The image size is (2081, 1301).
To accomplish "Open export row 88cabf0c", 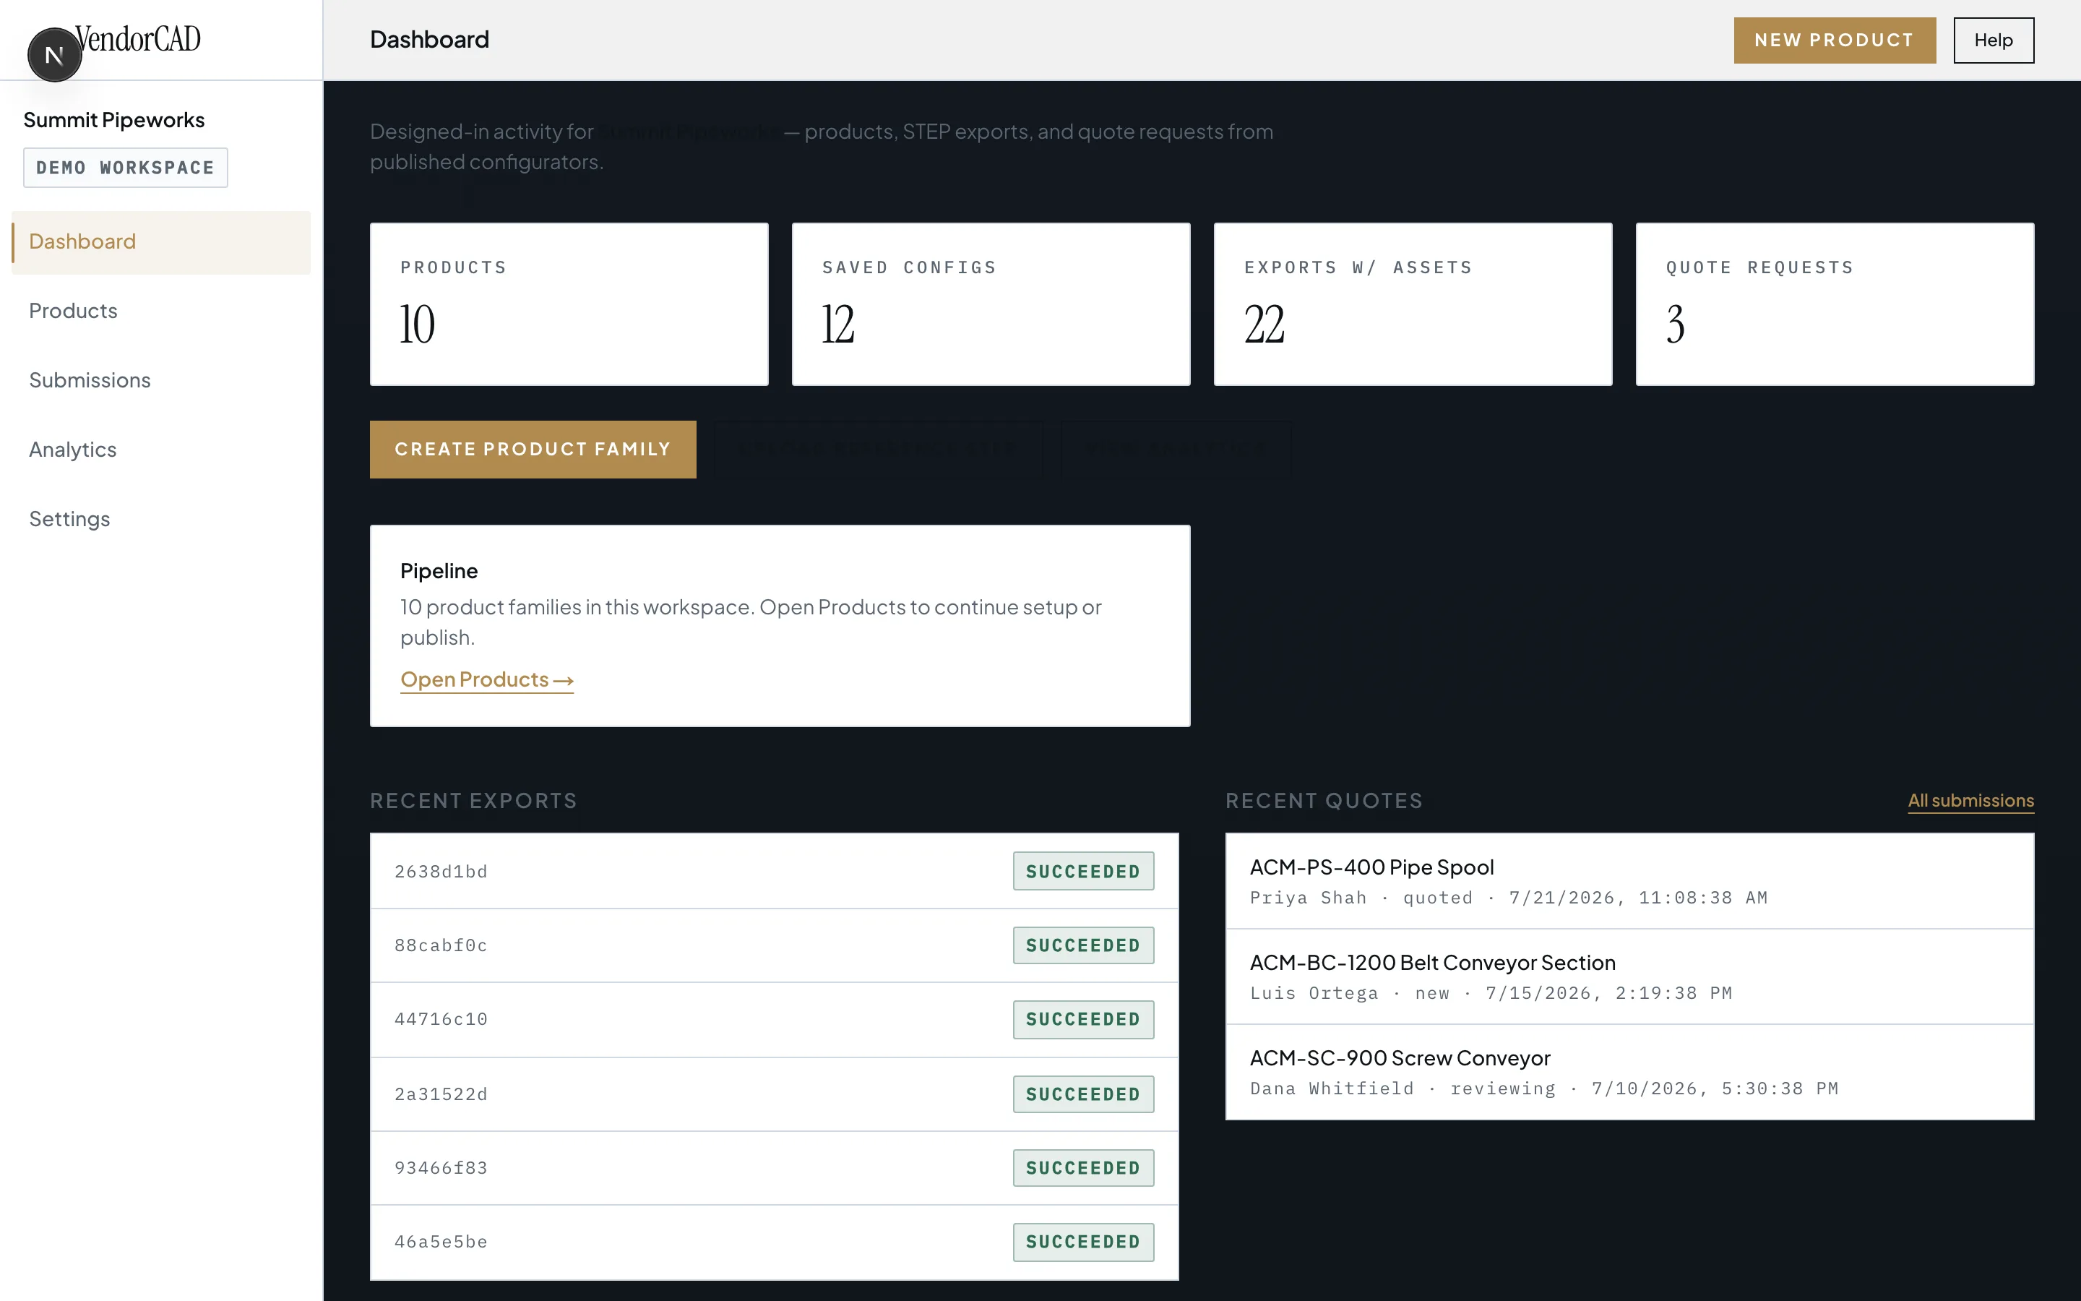I will click(x=774, y=945).
